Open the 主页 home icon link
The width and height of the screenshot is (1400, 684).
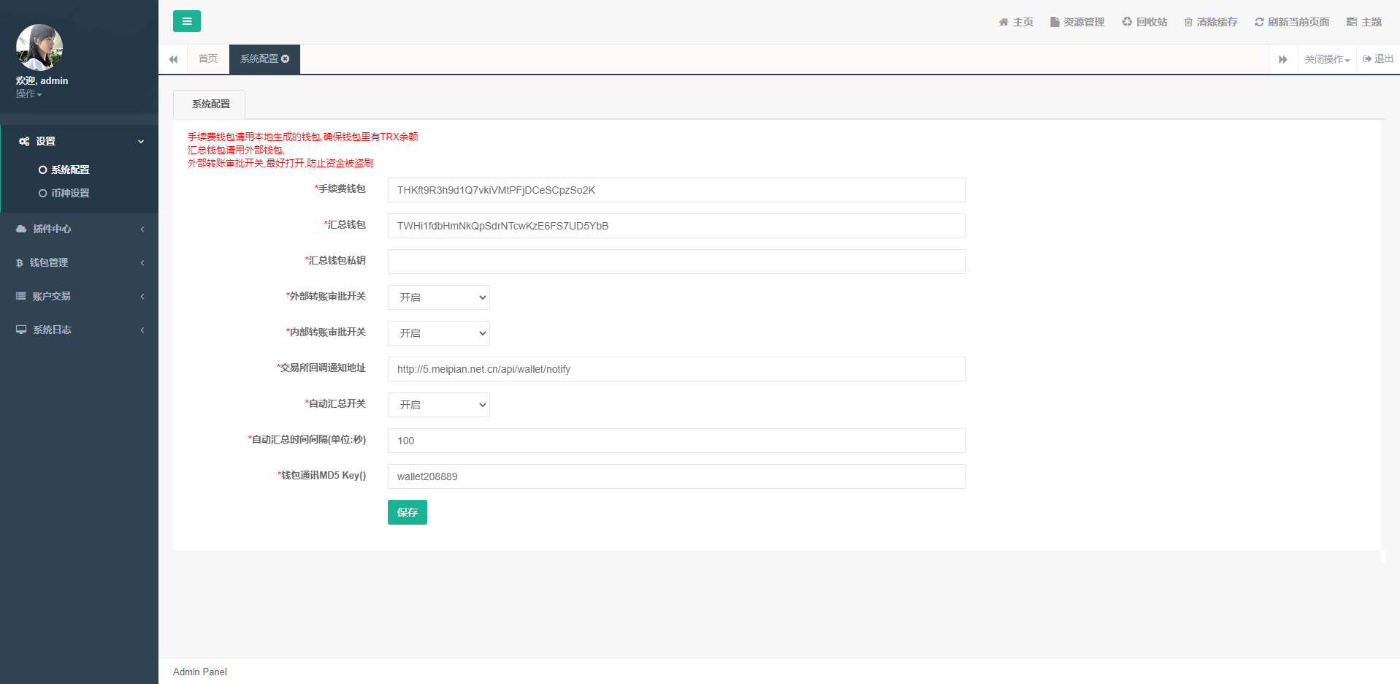point(1016,22)
